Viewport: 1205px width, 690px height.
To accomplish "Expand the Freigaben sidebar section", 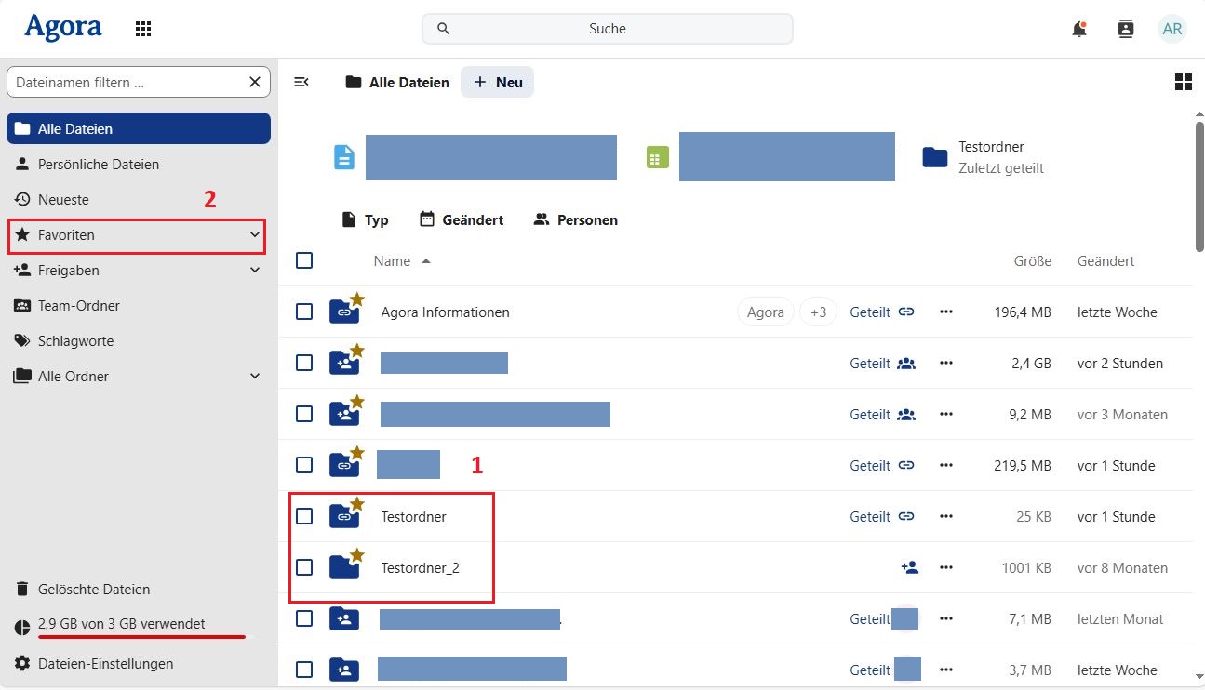I will [x=255, y=271].
